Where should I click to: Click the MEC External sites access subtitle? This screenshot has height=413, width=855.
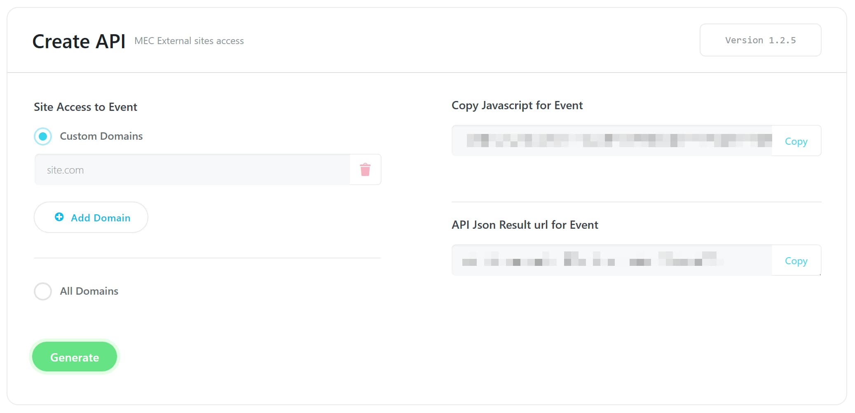189,41
